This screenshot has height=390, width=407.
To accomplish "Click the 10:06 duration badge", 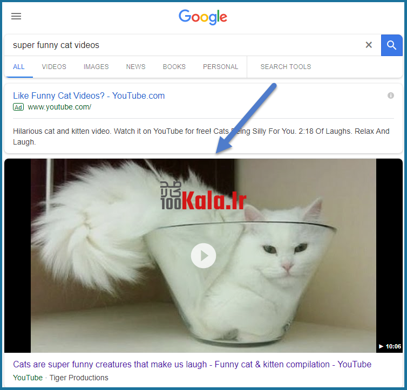I will tap(390, 346).
